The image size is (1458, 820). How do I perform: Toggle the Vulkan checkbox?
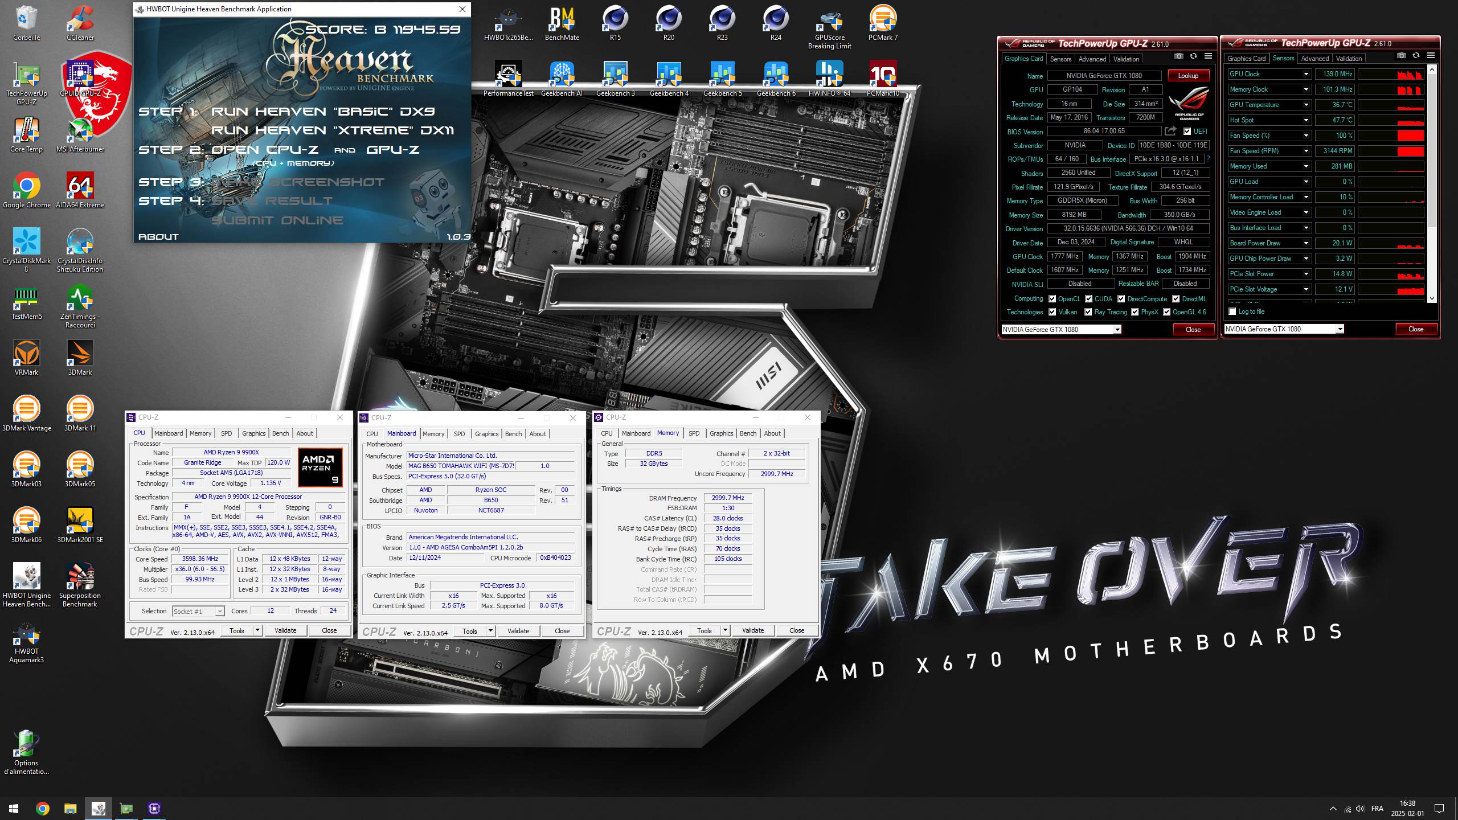tap(1052, 312)
